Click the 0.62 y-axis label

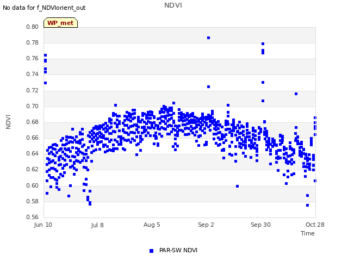32,170
